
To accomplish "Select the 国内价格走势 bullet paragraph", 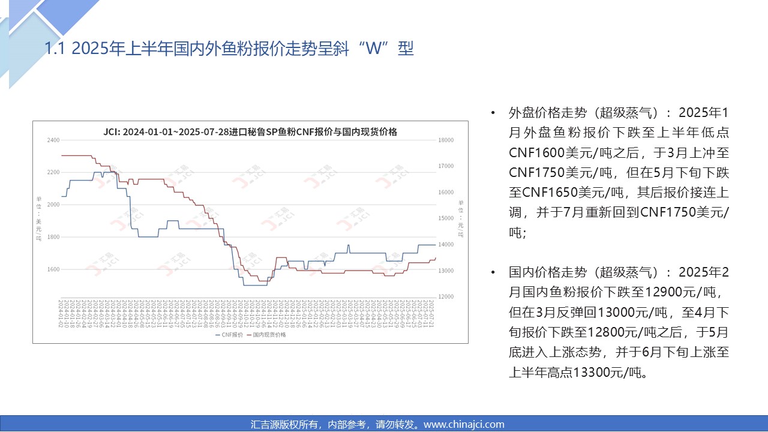I will tap(619, 322).
